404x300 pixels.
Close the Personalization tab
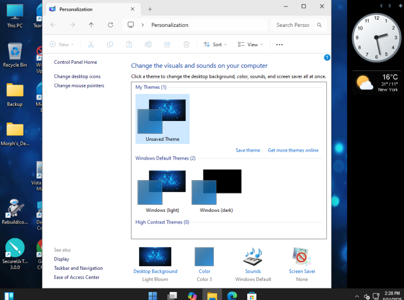tap(133, 9)
